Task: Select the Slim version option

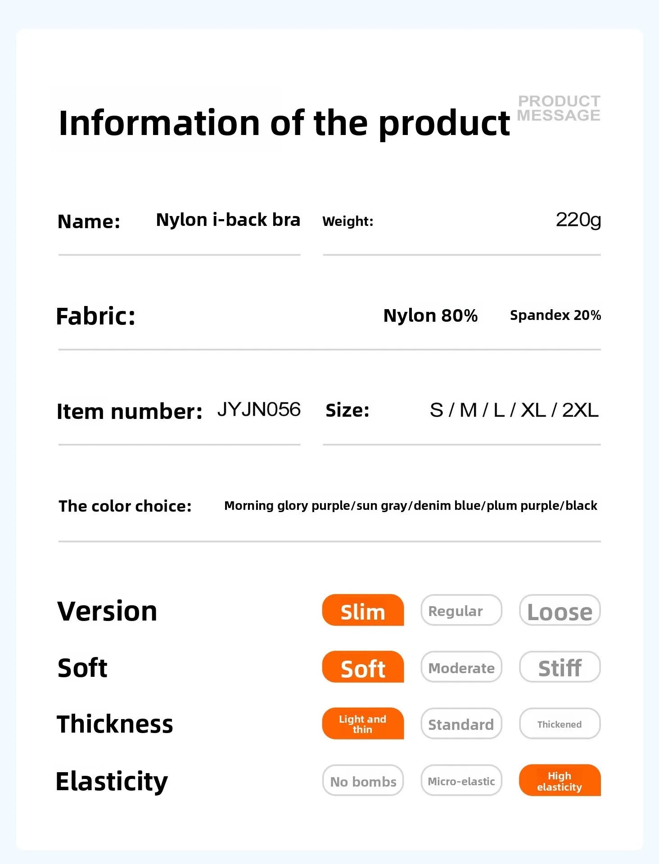Action: (x=363, y=610)
